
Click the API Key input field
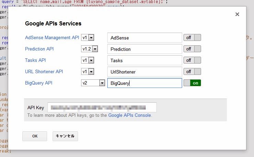[102, 108]
